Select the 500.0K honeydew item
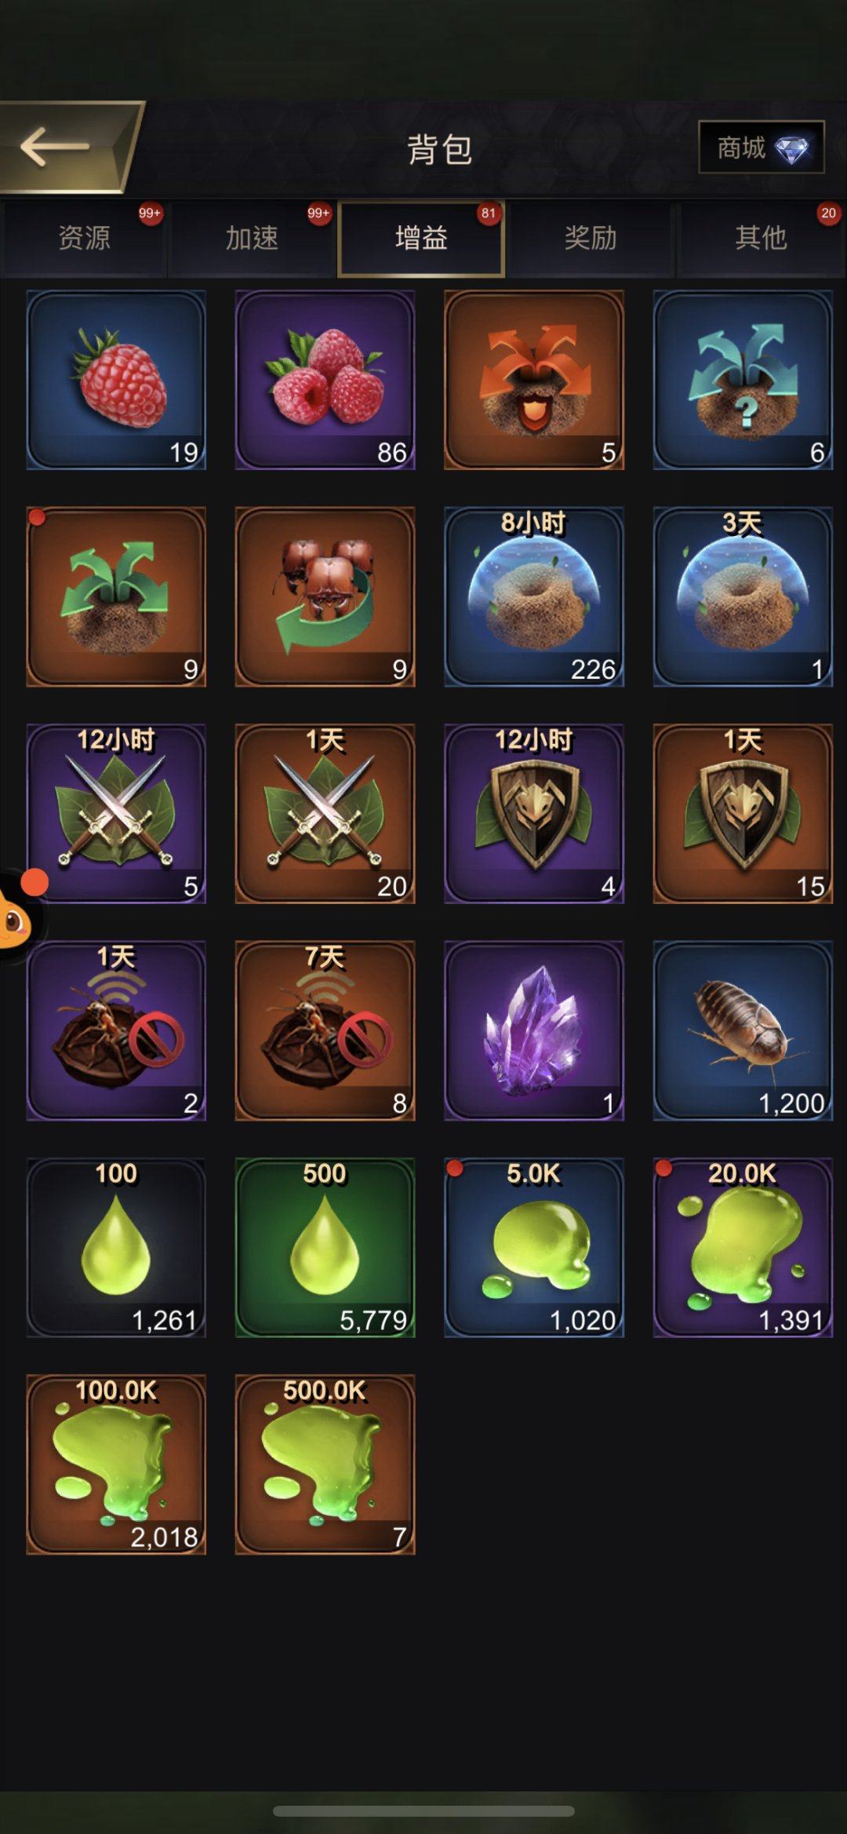Screen dimensions: 847x1834 tap(325, 1464)
